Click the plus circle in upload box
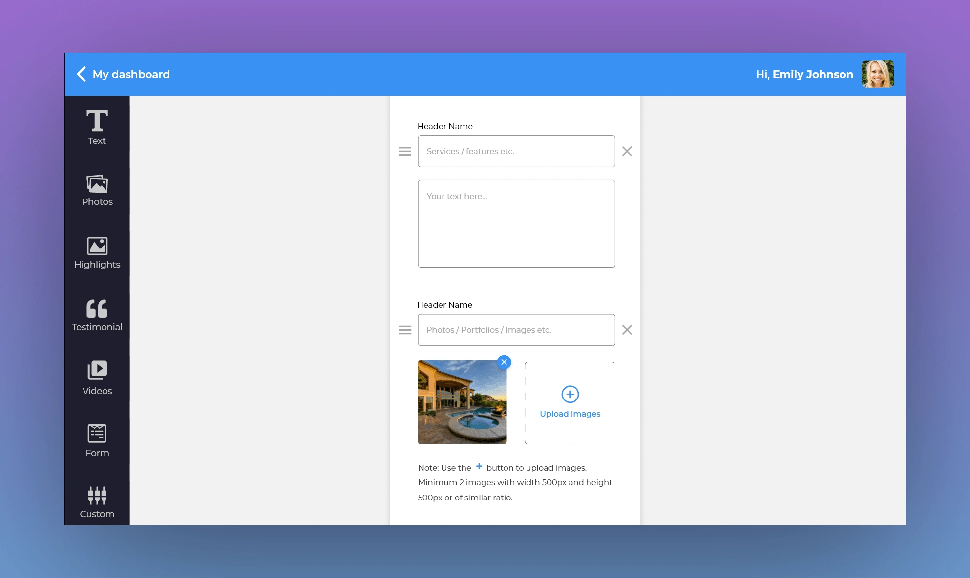 point(570,394)
